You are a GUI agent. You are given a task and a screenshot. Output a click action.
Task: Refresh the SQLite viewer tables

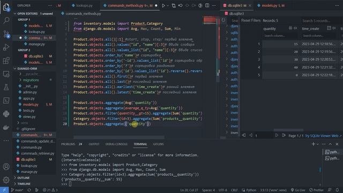(x=223, y=20)
